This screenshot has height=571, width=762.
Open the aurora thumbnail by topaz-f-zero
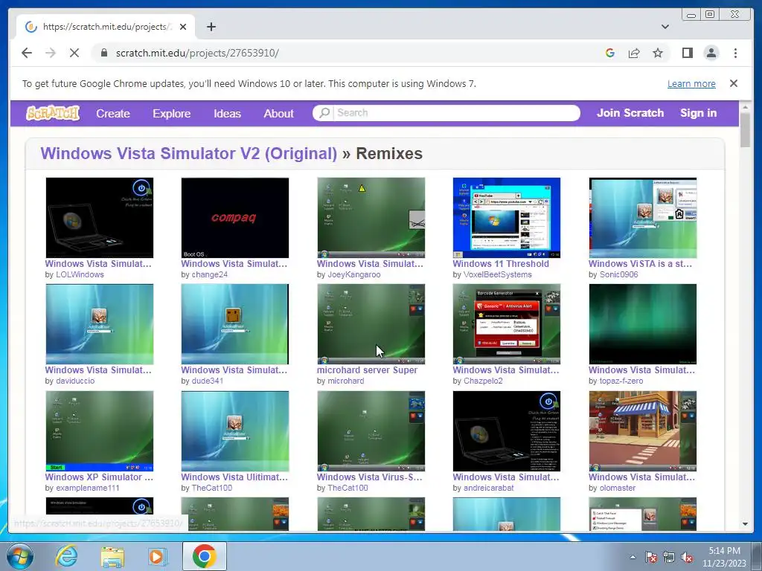(642, 324)
